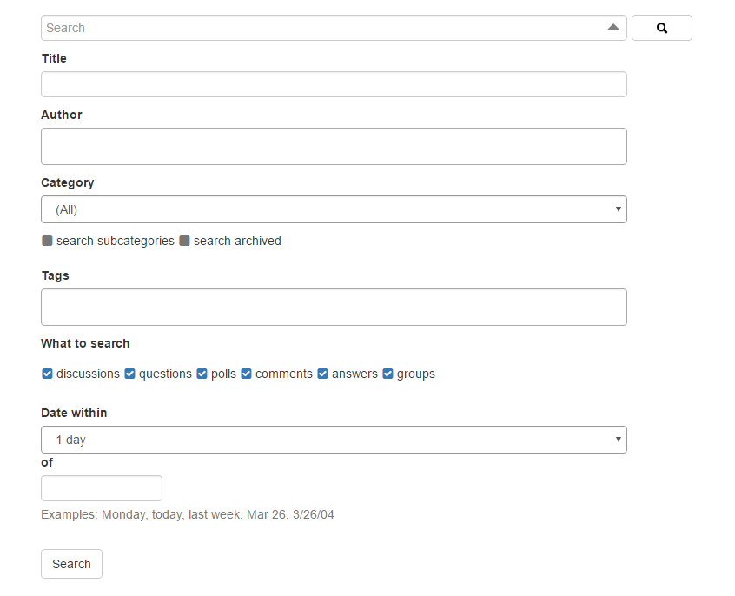Screen dimensions: 735x596
Task: Uncheck the groups checkbox
Action: 387,374
